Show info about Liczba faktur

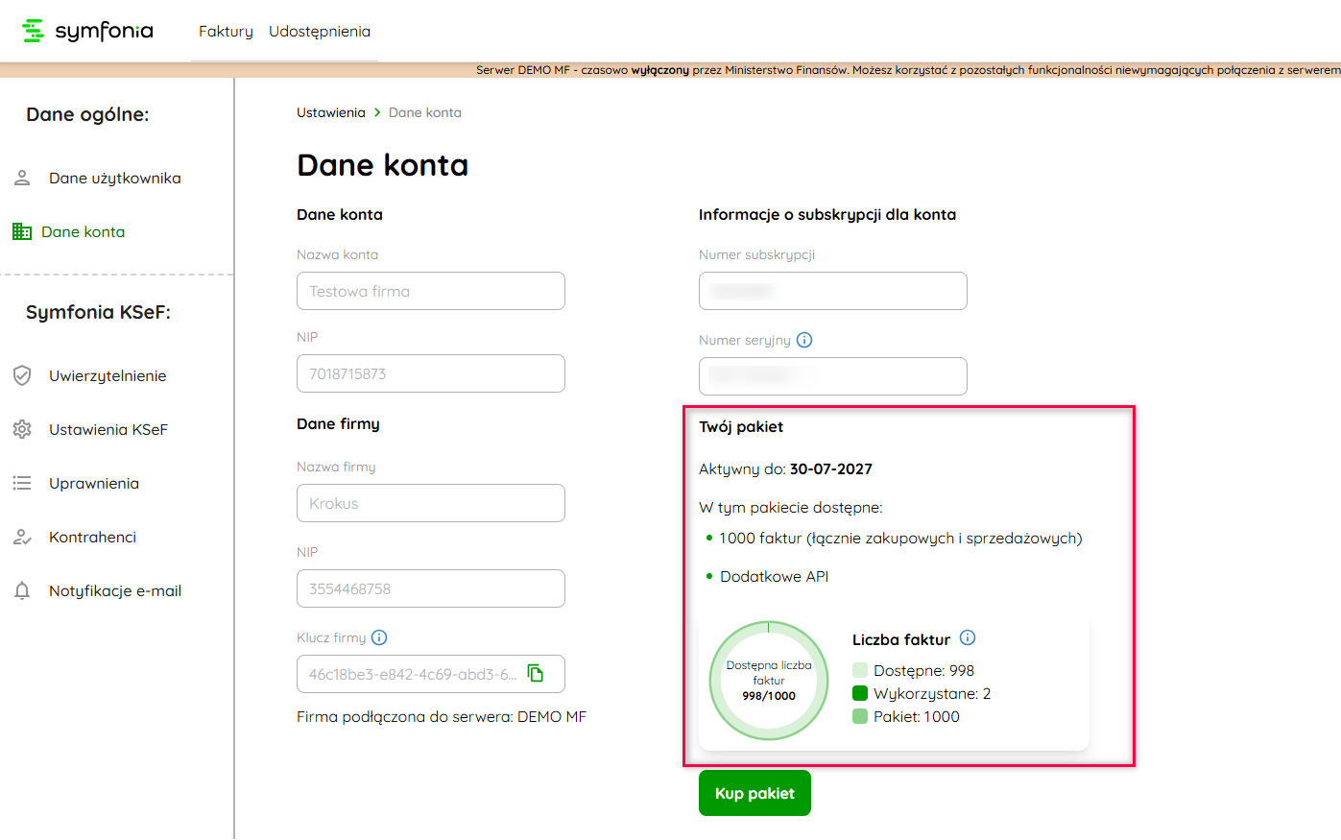tap(968, 638)
